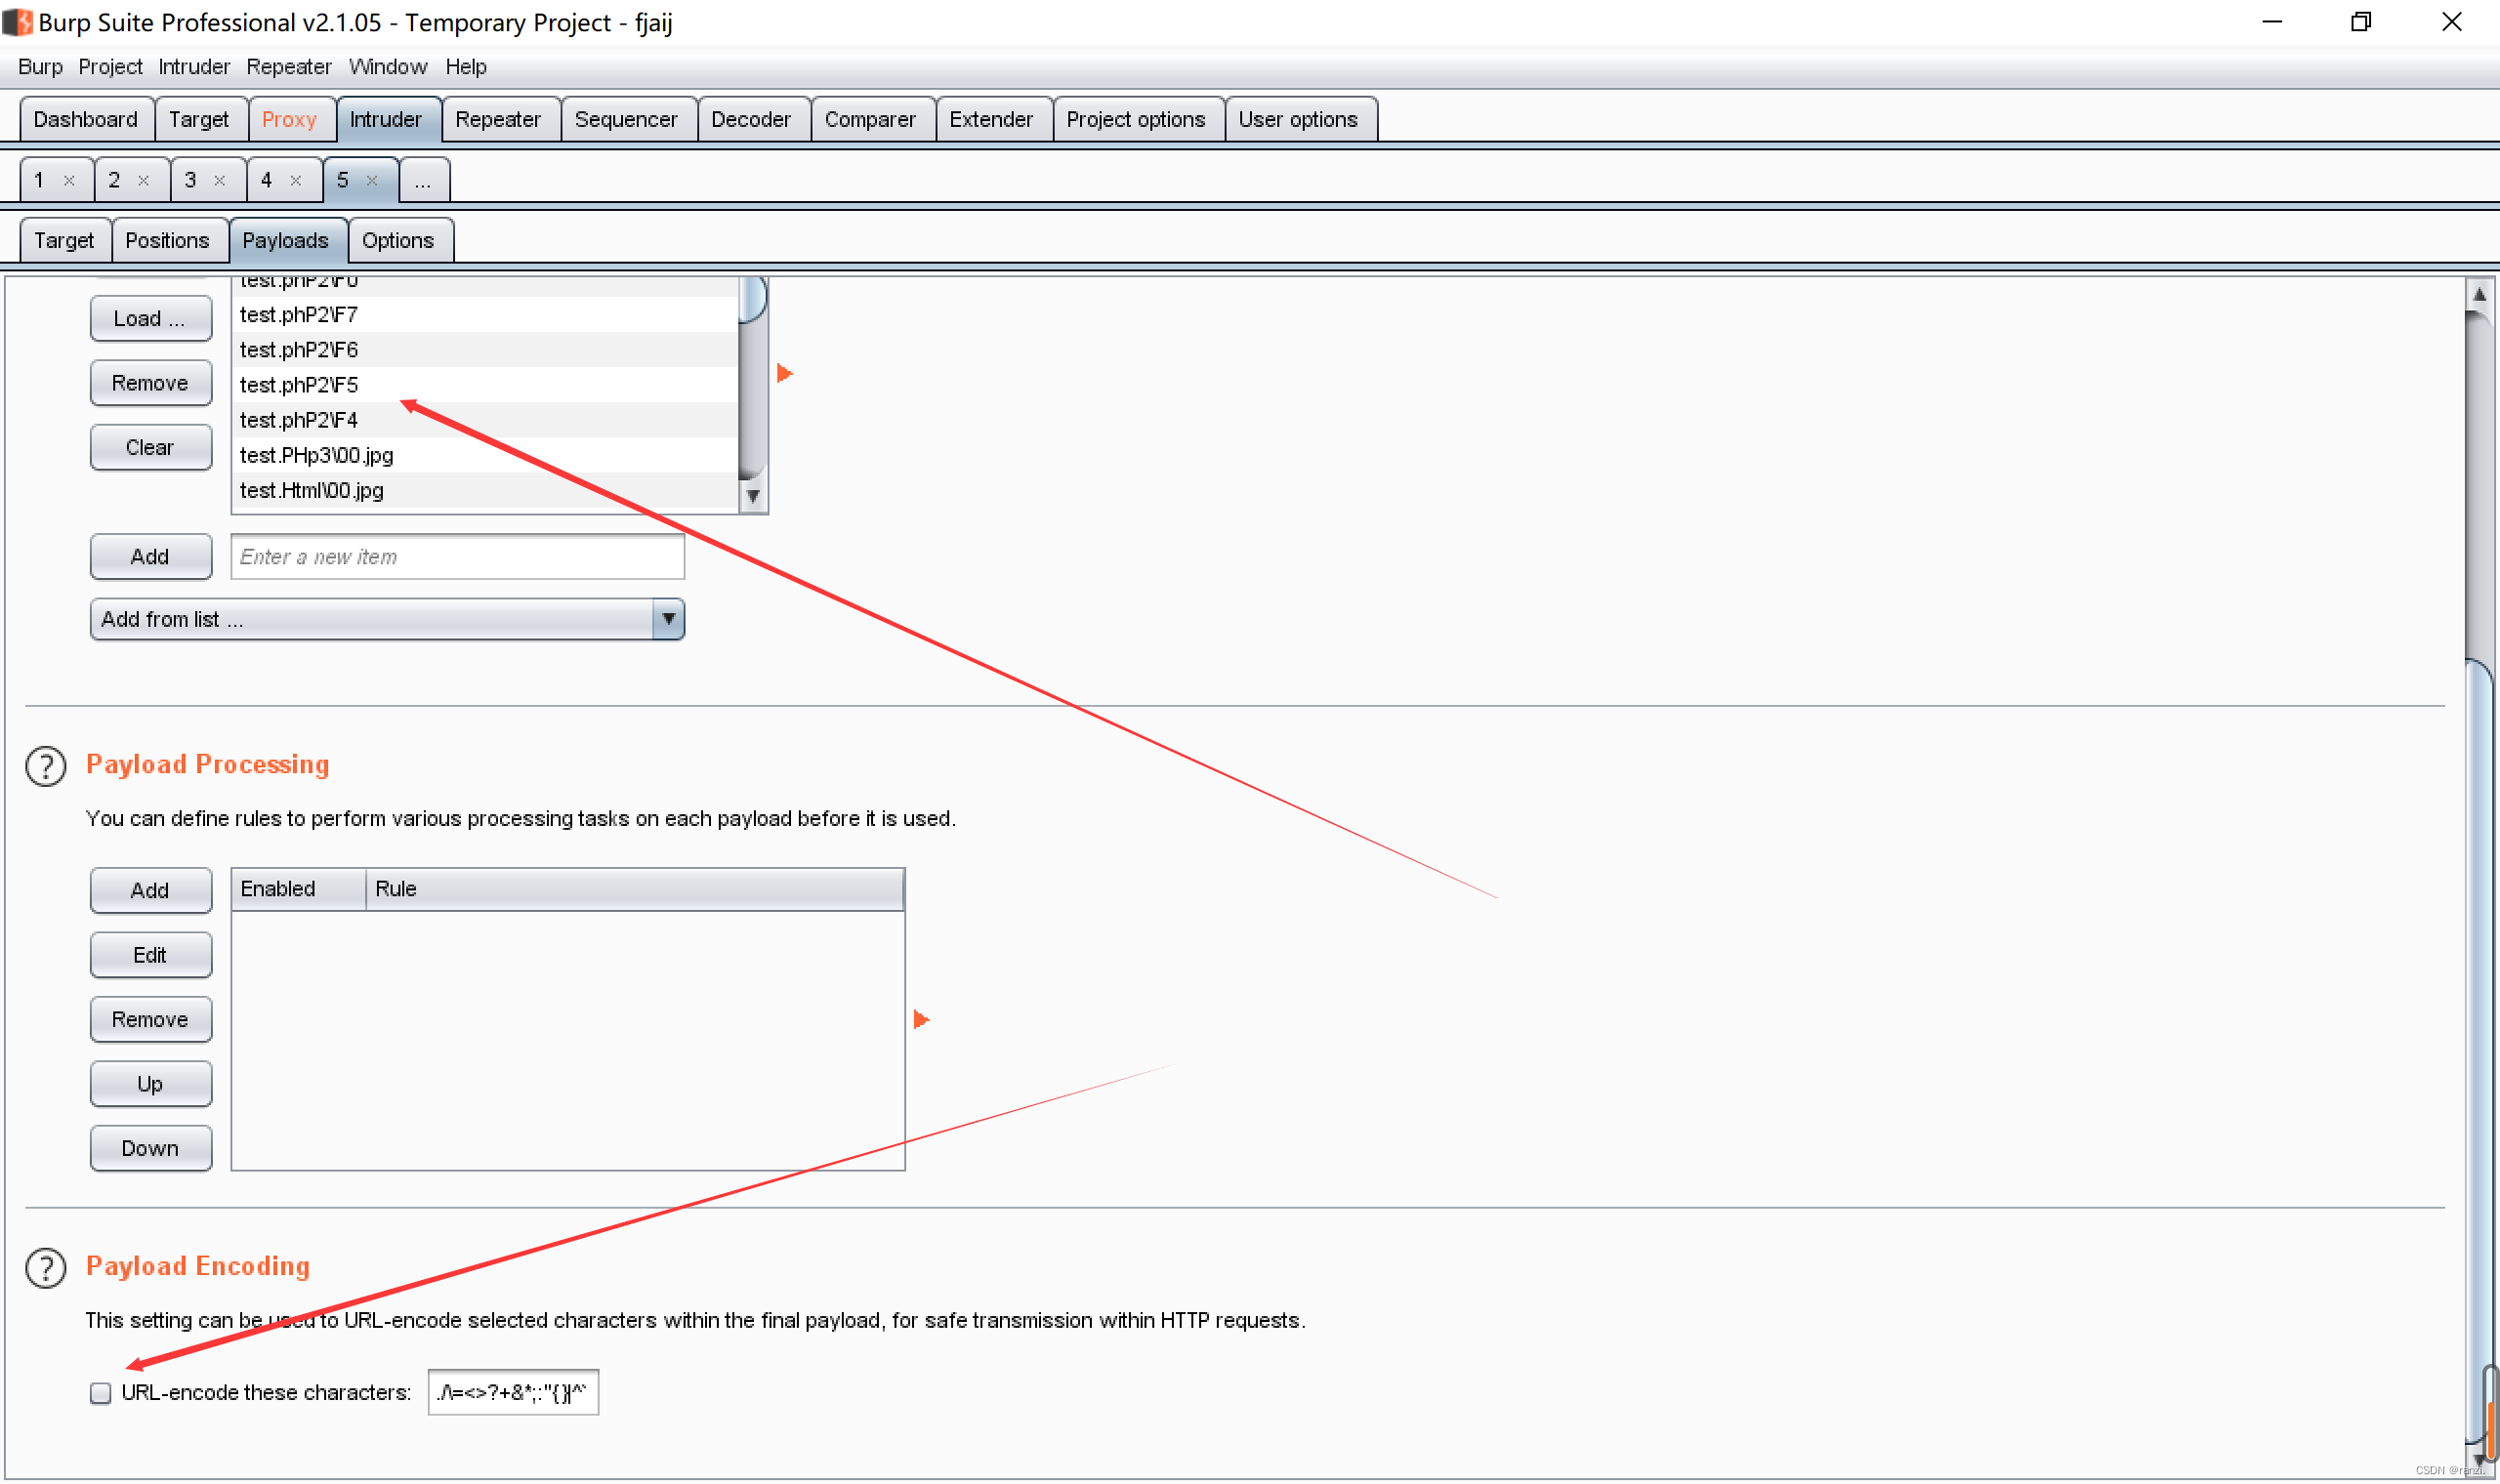Switch to the Repeater tab

497,120
